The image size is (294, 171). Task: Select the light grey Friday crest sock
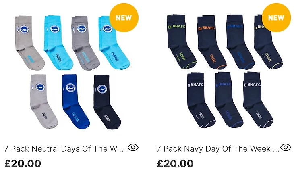43,101
